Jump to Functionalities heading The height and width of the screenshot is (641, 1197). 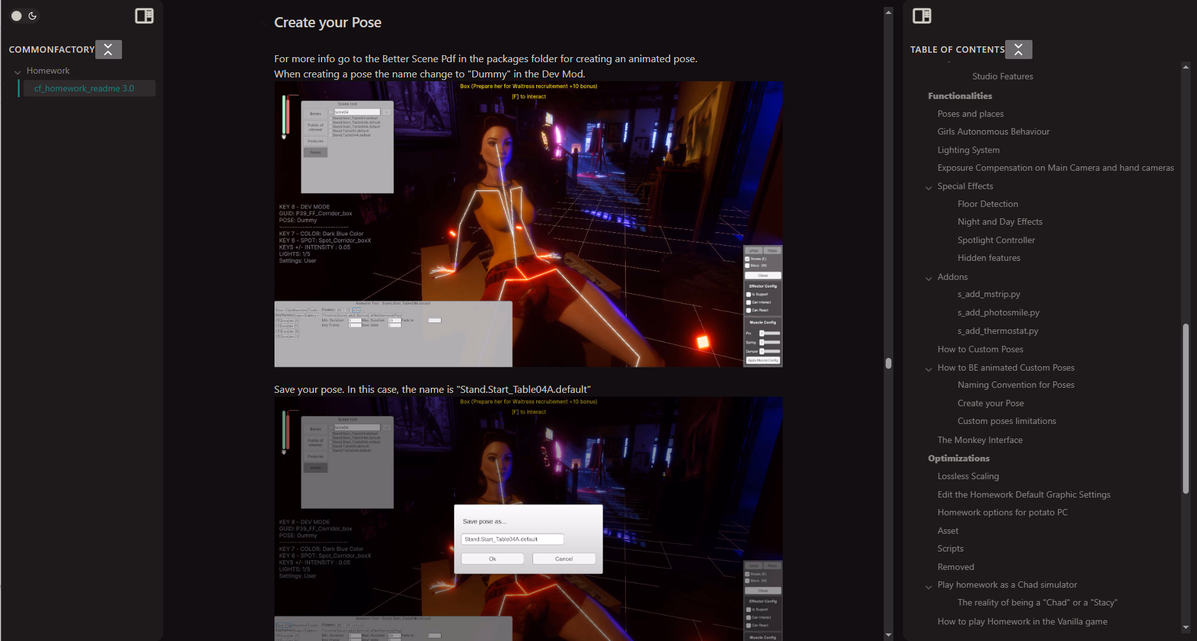coord(959,96)
